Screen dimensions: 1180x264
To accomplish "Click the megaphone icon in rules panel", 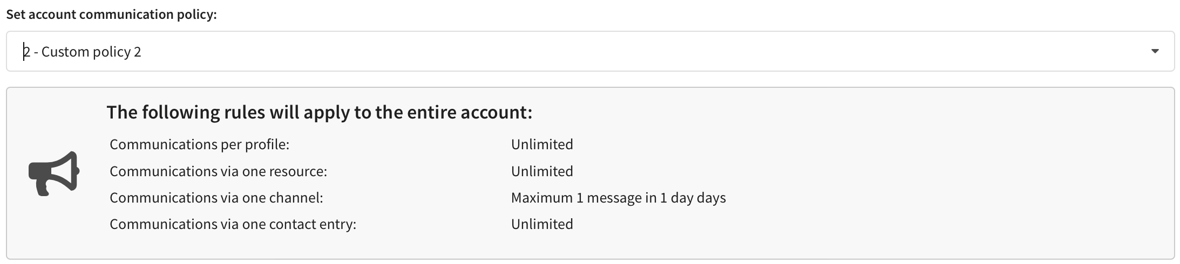I will (54, 173).
